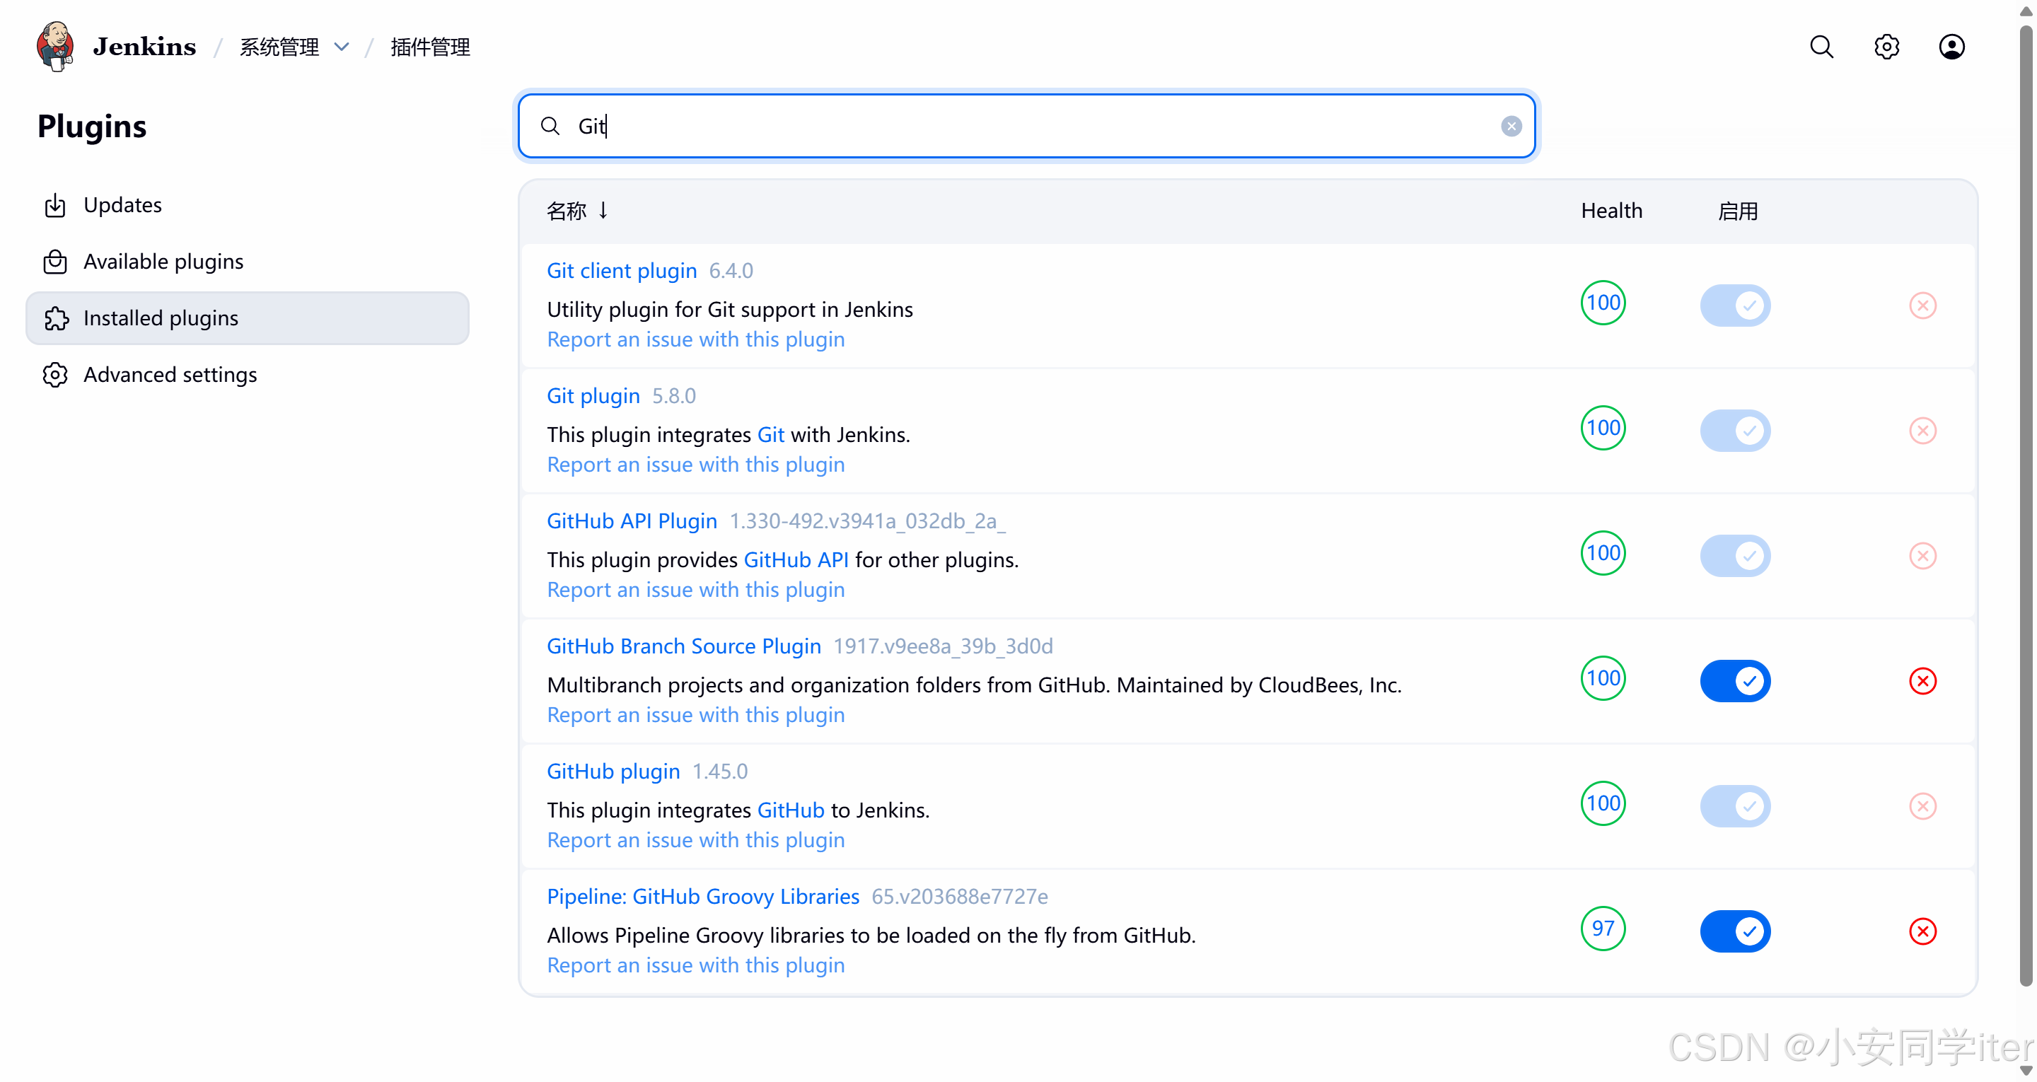Image resolution: width=2037 pixels, height=1082 pixels.
Task: Click the Jenkins logo icon
Action: (55, 46)
